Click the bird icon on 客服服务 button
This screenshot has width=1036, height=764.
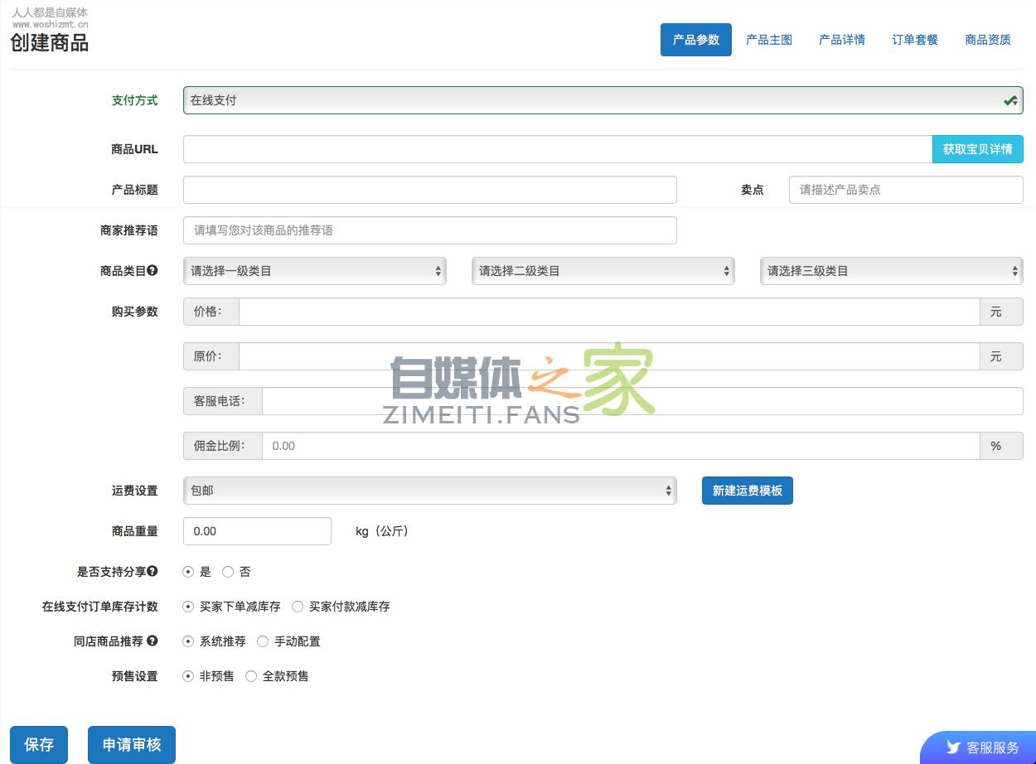[x=955, y=747]
